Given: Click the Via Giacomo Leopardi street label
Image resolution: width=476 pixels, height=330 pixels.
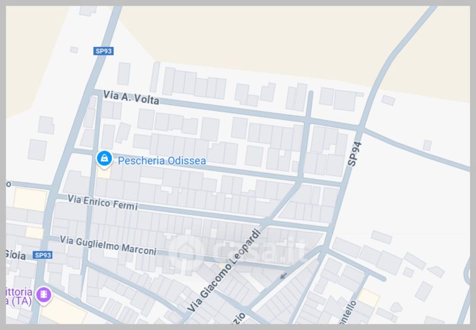Looking at the screenshot, I should point(224,271).
